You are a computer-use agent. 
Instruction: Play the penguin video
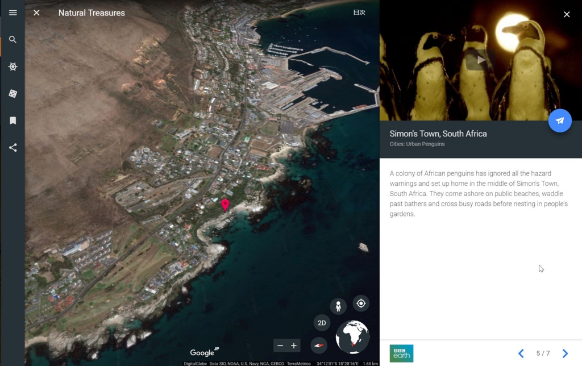point(480,60)
